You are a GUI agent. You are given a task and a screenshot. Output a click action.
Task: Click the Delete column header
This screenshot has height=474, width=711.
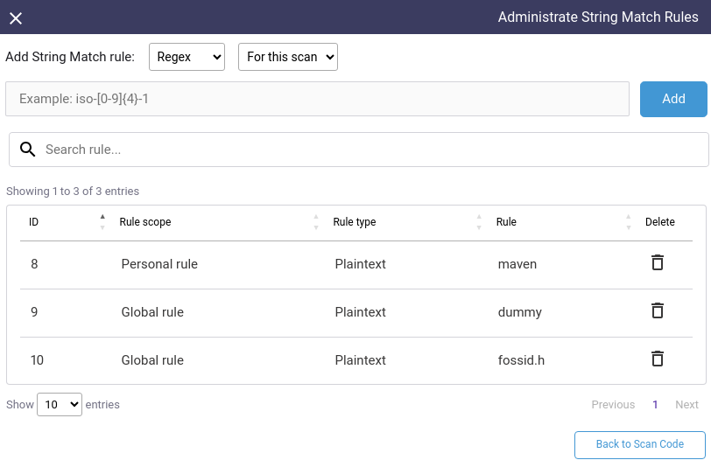pyautogui.click(x=659, y=222)
